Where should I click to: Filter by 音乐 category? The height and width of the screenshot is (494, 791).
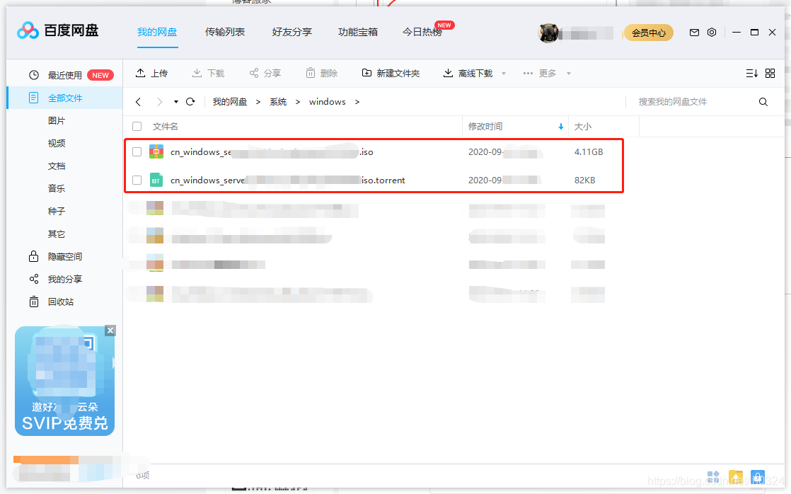coord(57,188)
